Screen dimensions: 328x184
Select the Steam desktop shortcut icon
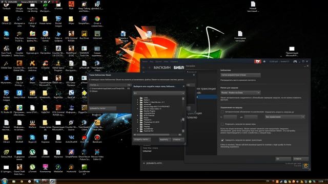tap(32, 80)
